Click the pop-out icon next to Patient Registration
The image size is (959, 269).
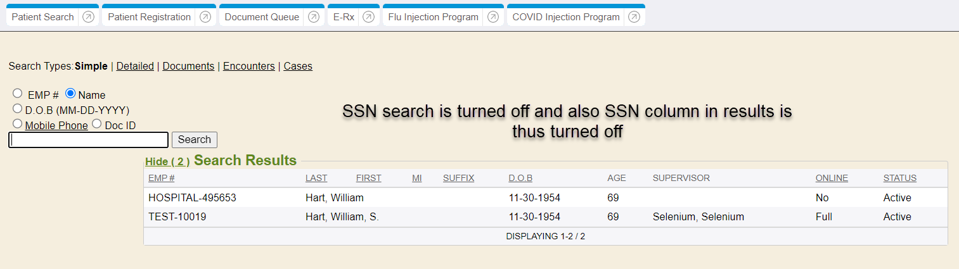click(205, 17)
